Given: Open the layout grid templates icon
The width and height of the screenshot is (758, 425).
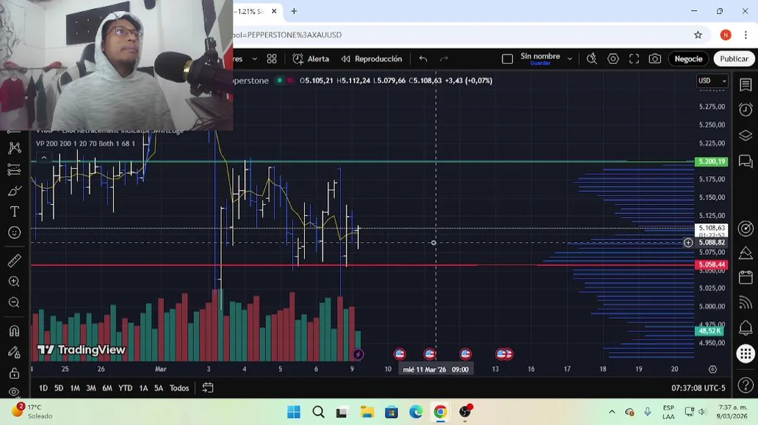Looking at the screenshot, I should pyautogui.click(x=272, y=58).
